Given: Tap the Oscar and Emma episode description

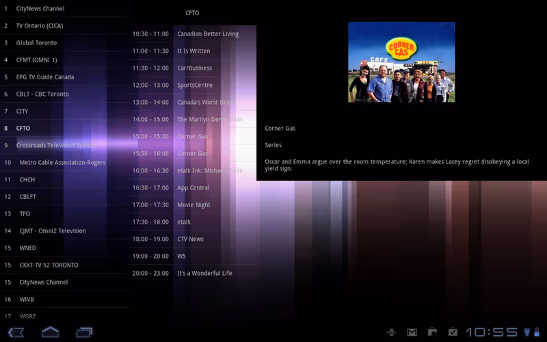Looking at the screenshot, I should pyautogui.click(x=397, y=165).
